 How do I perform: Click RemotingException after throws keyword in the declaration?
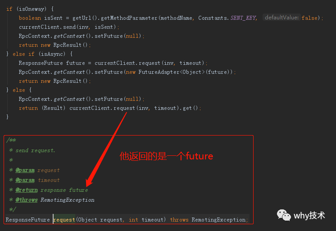218,220
